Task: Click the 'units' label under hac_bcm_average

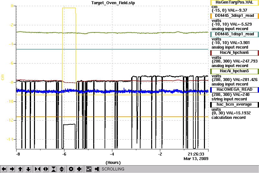Action: tap(216, 110)
